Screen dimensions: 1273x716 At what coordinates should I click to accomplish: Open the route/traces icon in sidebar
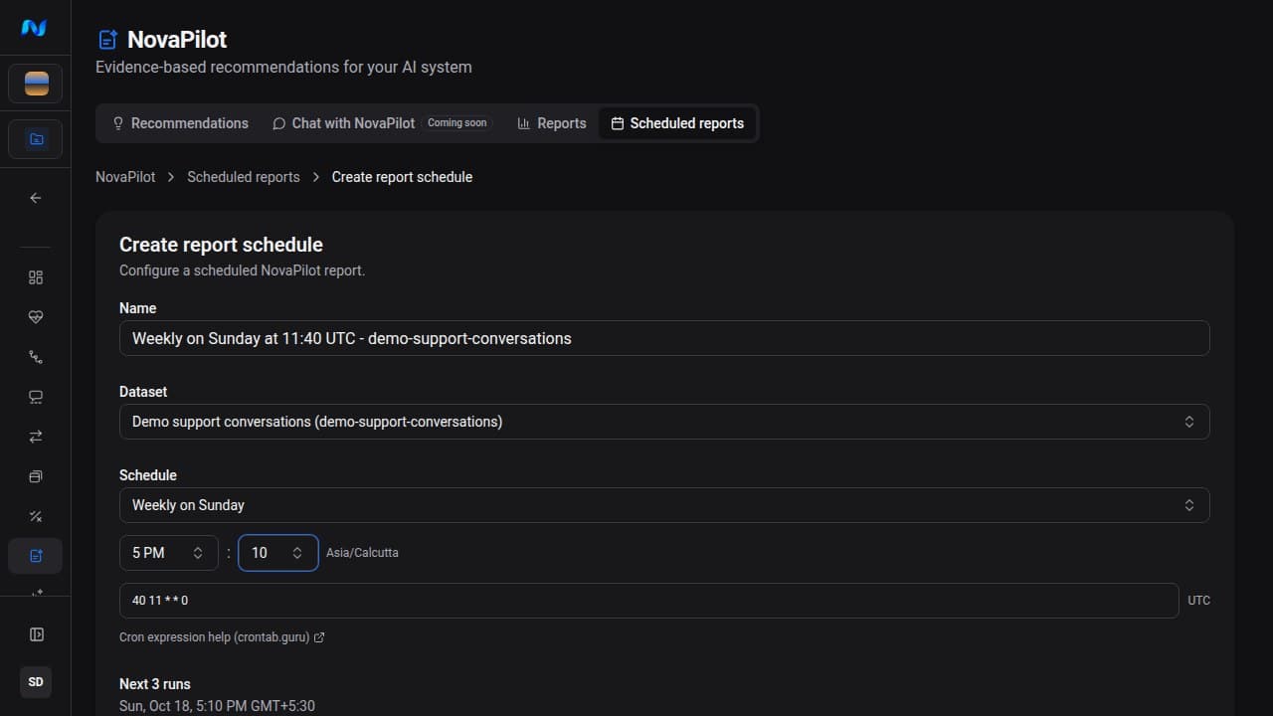click(36, 357)
